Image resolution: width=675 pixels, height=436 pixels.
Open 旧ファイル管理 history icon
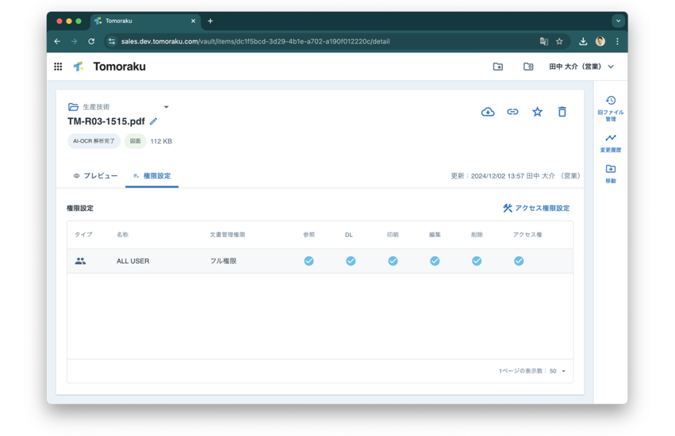pyautogui.click(x=610, y=101)
